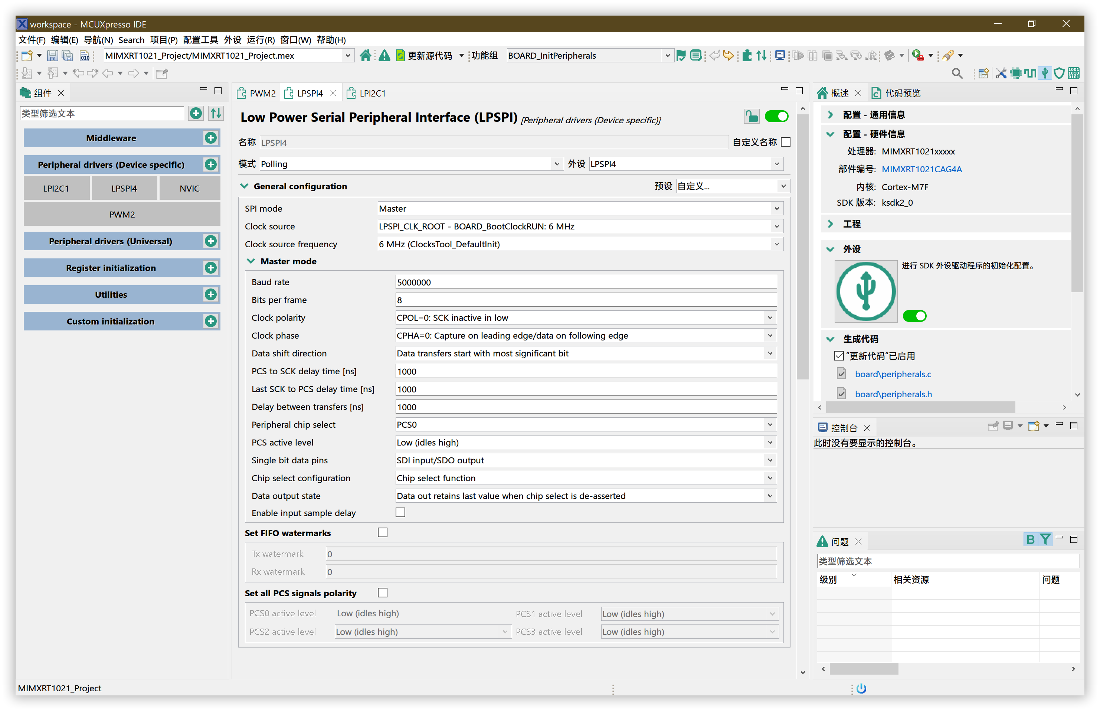1100x711 pixels.
Task: Open the Polling mode dropdown
Action: coord(411,164)
